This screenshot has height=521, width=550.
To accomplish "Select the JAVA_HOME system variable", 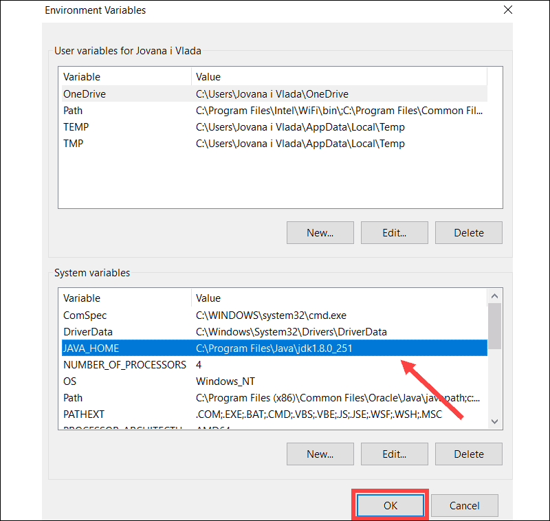I will pos(274,348).
